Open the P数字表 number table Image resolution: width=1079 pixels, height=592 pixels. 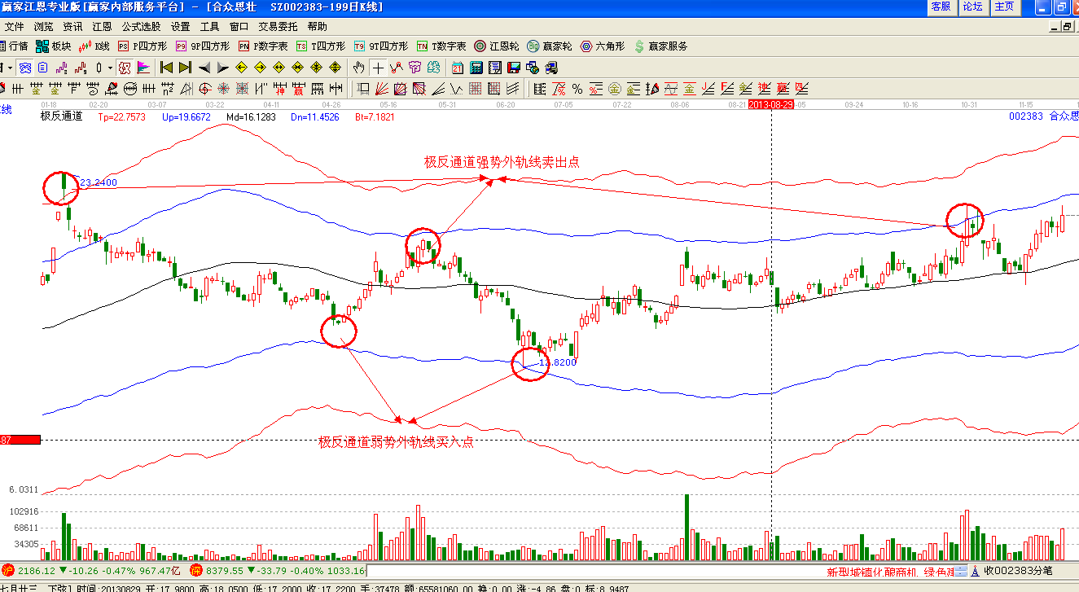tap(264, 46)
